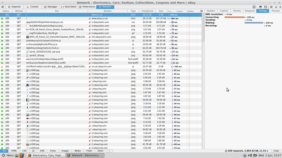The image size is (282, 158).
Task: Click the volume speaker icon in system tray
Action: (x=250, y=155)
